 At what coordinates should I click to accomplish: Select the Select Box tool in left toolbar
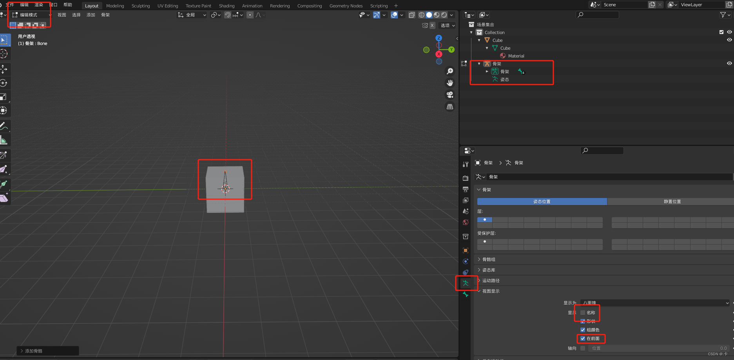[x=4, y=40]
